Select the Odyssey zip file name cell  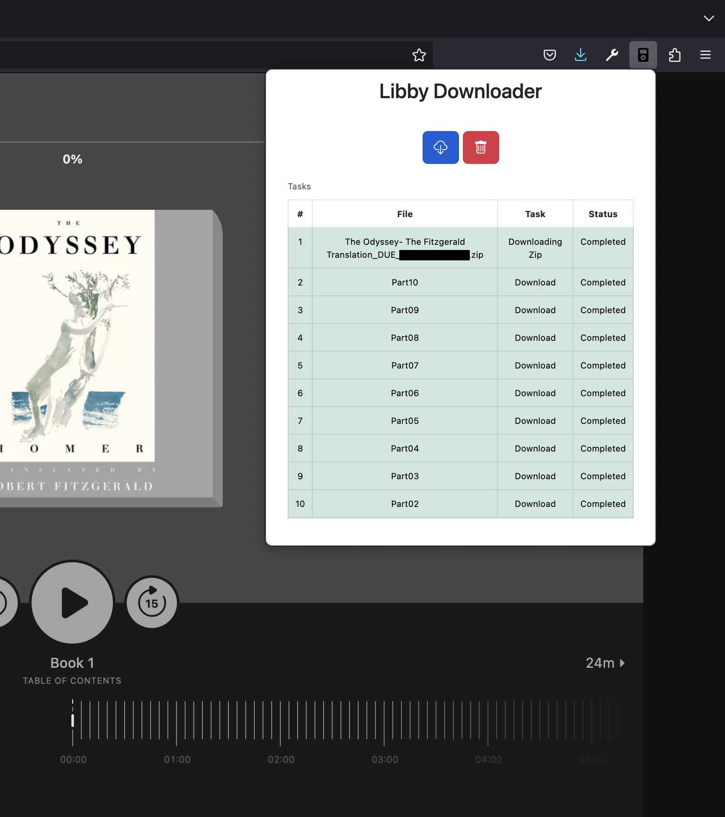coord(405,248)
